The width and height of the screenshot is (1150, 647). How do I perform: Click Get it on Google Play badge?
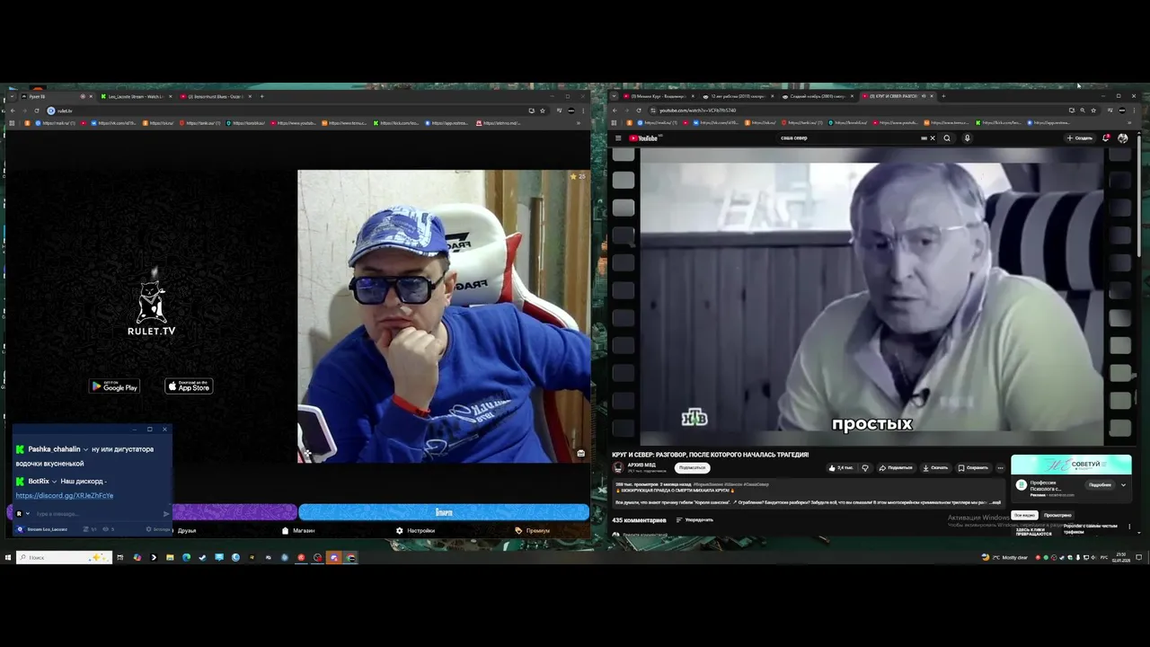point(114,386)
